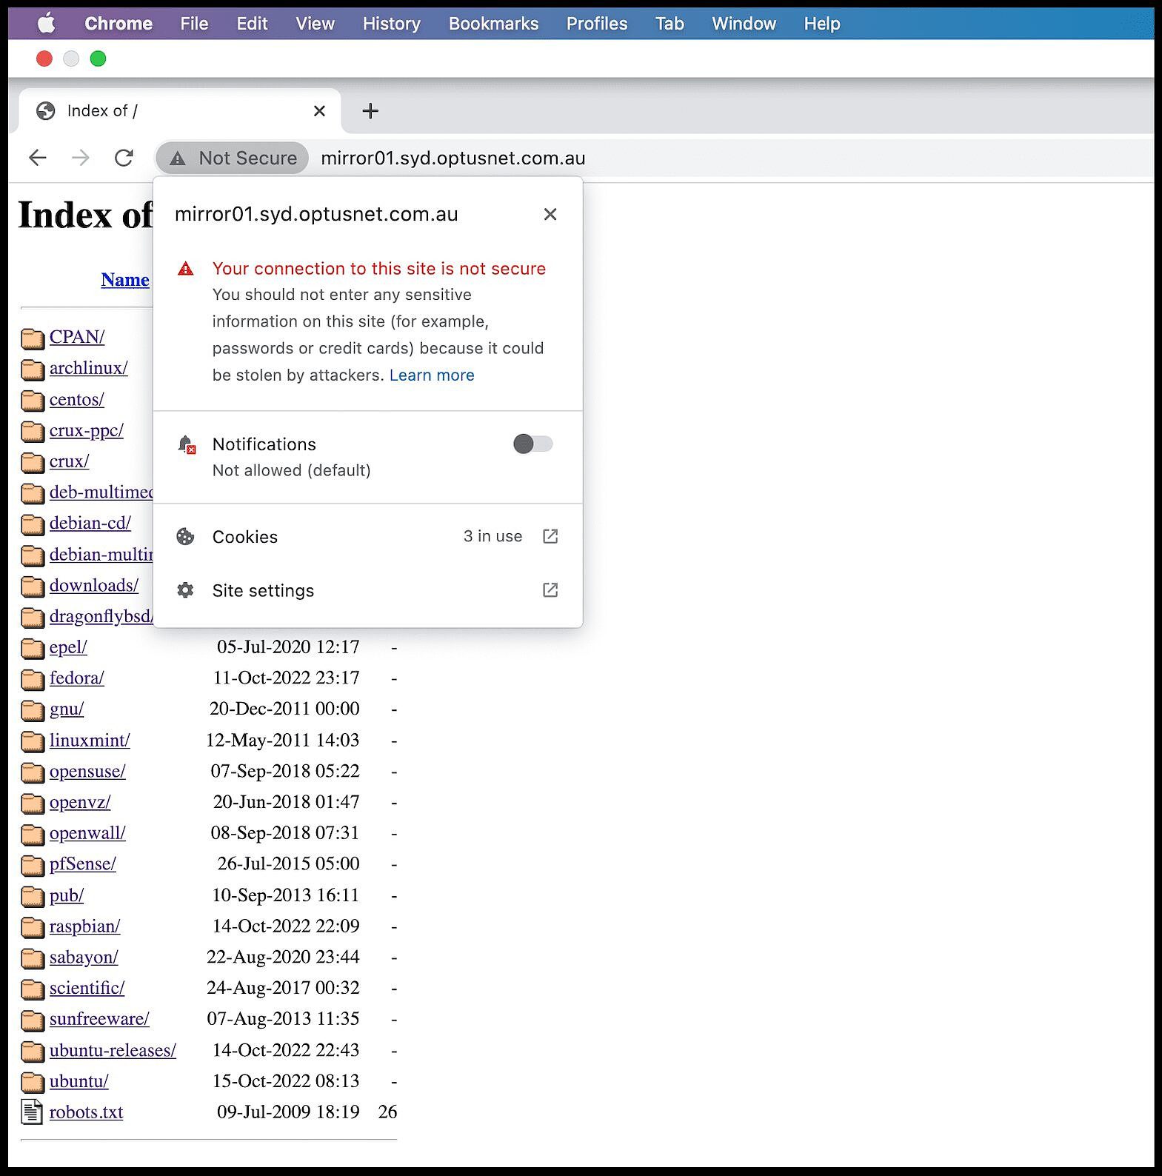Click the folder icon beside fedora/
This screenshot has height=1176, width=1162.
[33, 679]
